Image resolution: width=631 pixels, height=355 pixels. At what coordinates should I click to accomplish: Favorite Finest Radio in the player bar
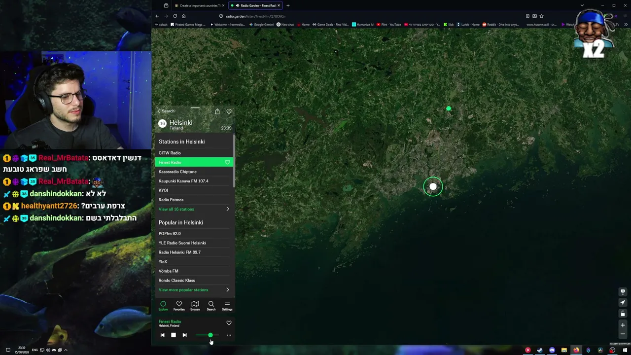tap(229, 323)
